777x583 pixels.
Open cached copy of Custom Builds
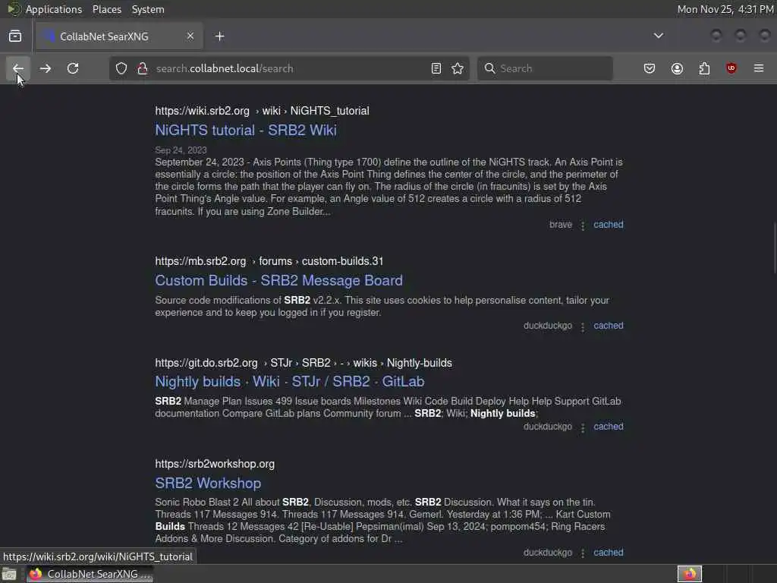pos(609,326)
